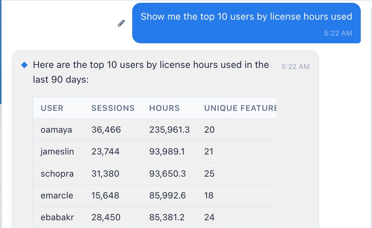The width and height of the screenshot is (372, 228).
Task: Click the 5:22 AM timestamp in blue bubble
Action: coord(338,33)
